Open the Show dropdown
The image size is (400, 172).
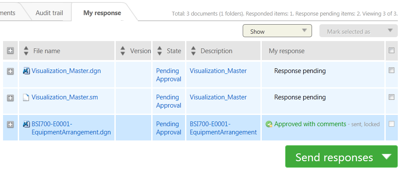pos(277,31)
